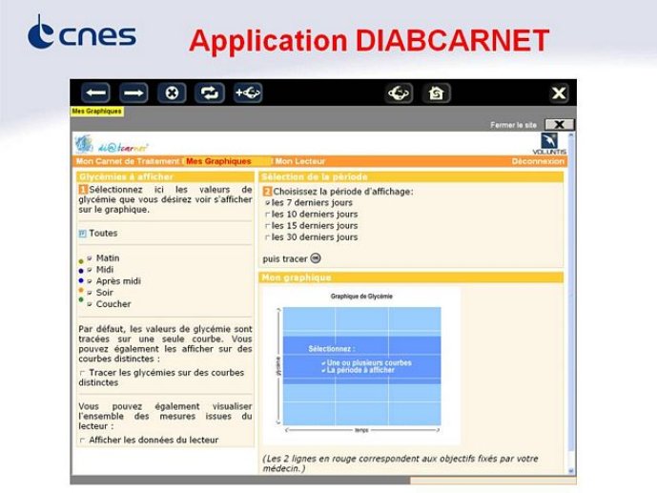Select les 10 derniers jours option
This screenshot has height=493, width=657.
(267, 215)
